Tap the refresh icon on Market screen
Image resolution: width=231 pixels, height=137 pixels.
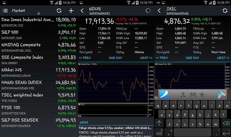pos(59,11)
